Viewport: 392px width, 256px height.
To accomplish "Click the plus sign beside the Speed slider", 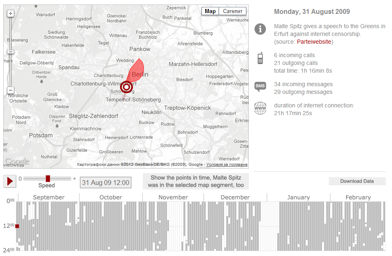I will tap(74, 178).
